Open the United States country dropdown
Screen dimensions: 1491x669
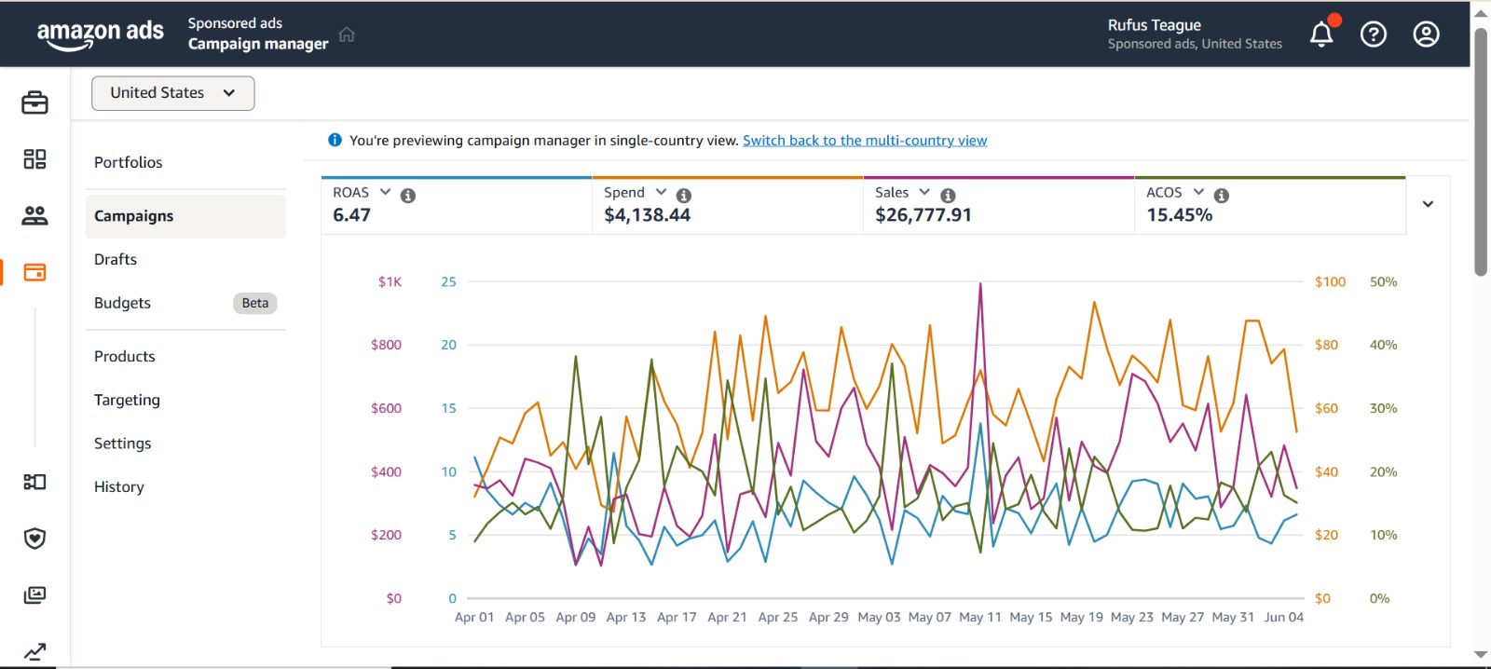click(172, 93)
